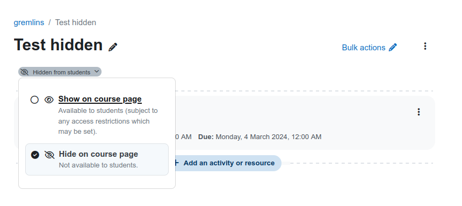Click the crossed-eye icon beside Hide on course page
462x206 pixels.
(49, 155)
